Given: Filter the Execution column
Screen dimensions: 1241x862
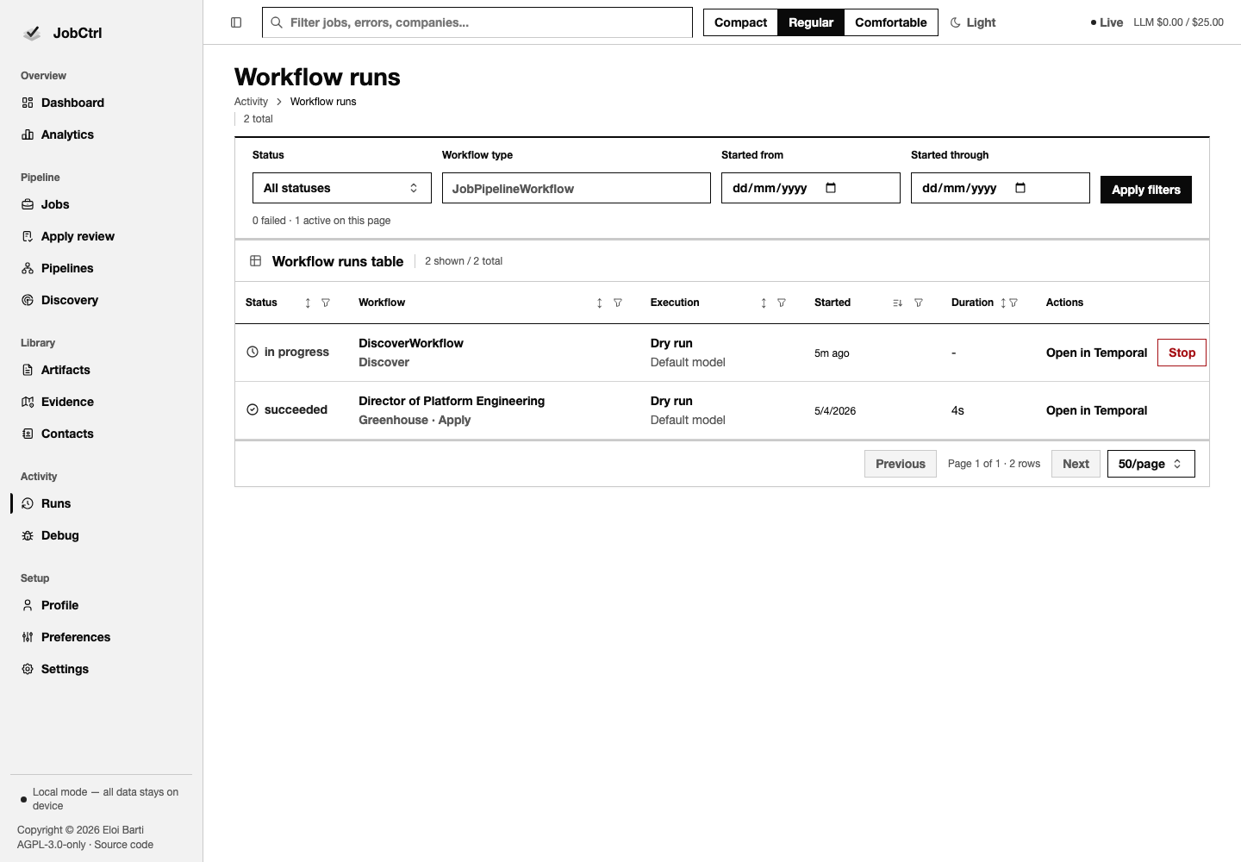Looking at the screenshot, I should pos(782,303).
